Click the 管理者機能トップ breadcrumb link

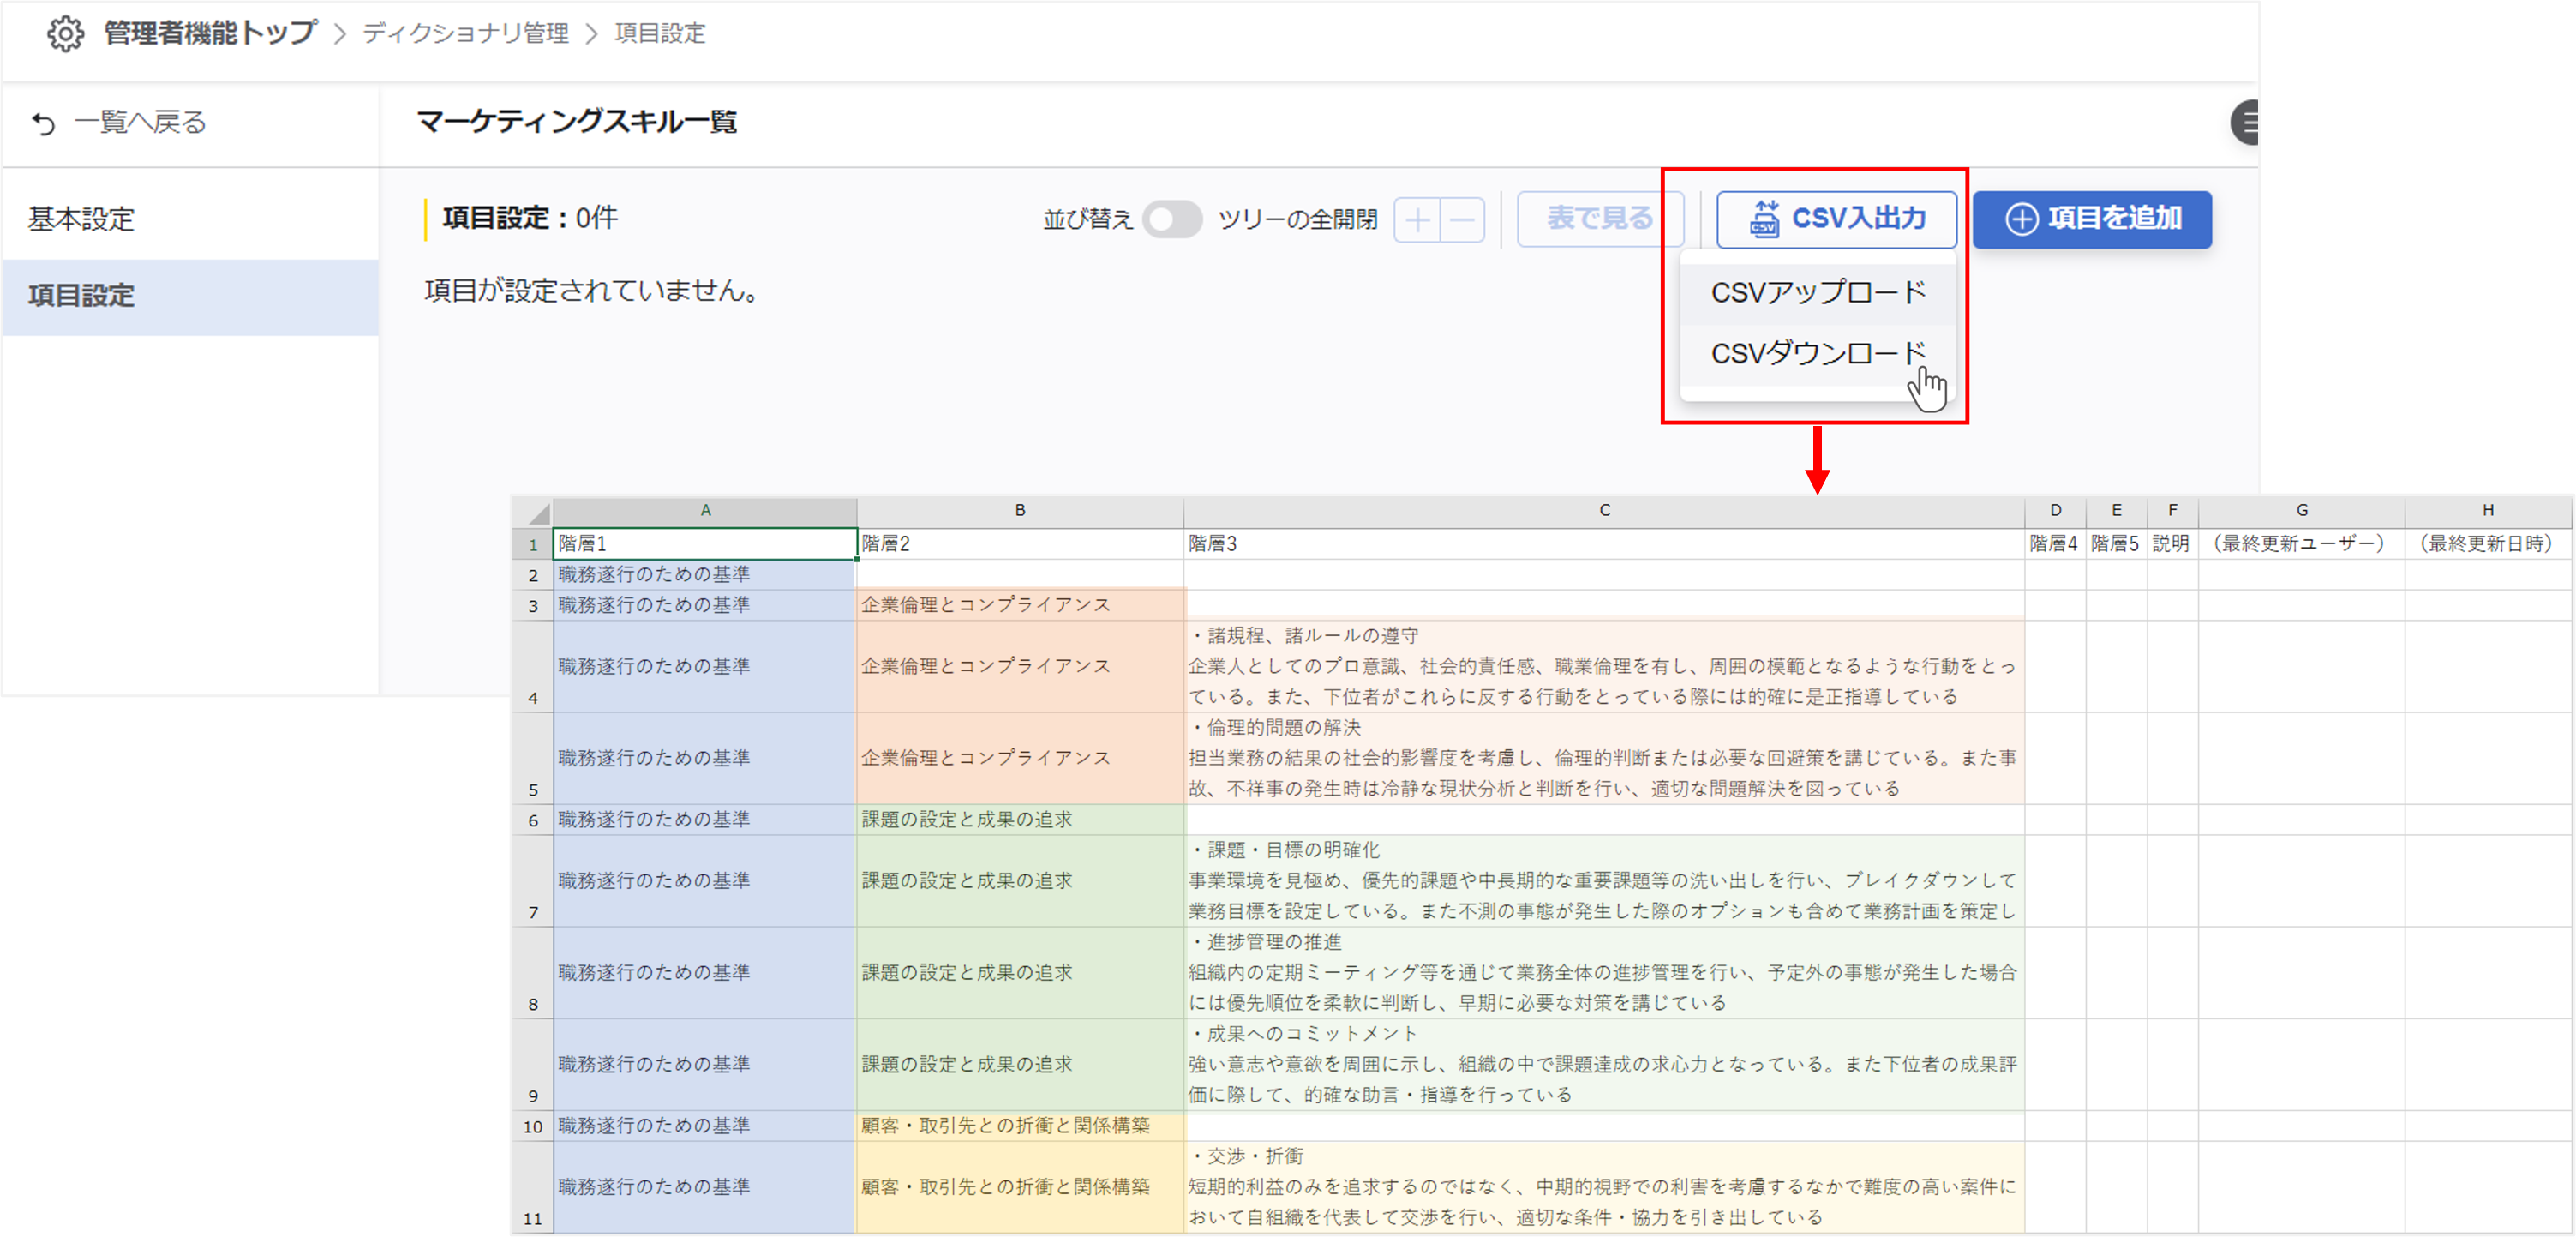point(210,34)
